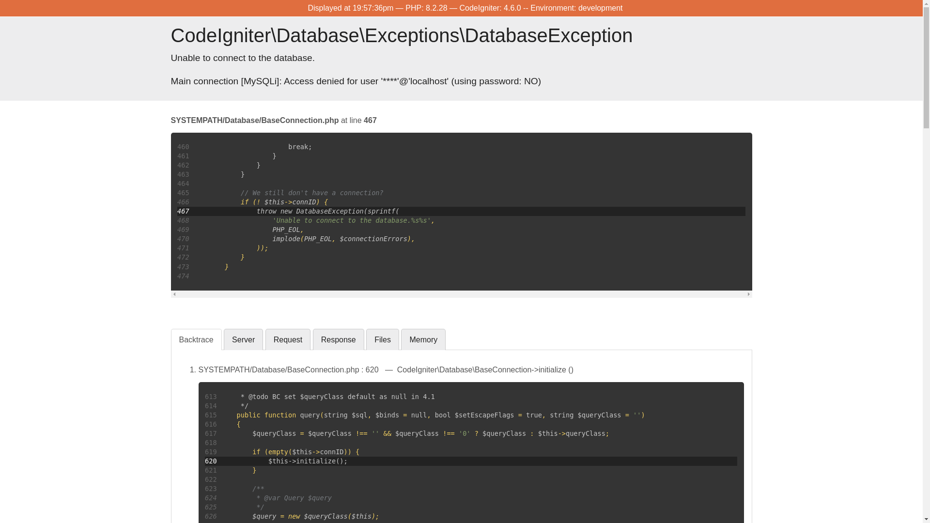Click the '$query = new $queryClass($this);' line
The image size is (930, 523).
point(315,516)
